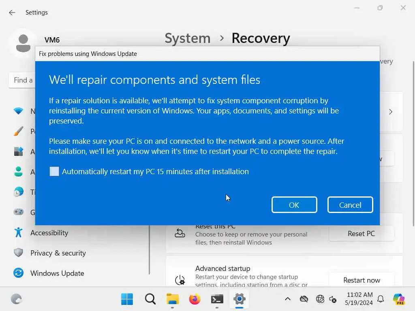The height and width of the screenshot is (311, 415).
Task: Open Privacy & security settings category
Action: (58, 253)
